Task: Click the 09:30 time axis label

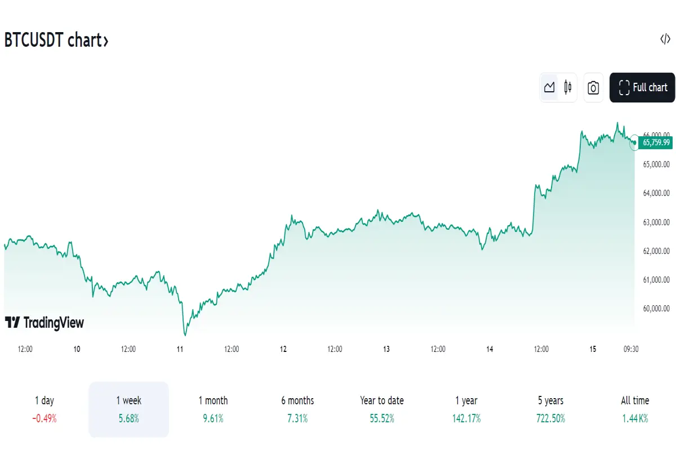Action: [631, 349]
